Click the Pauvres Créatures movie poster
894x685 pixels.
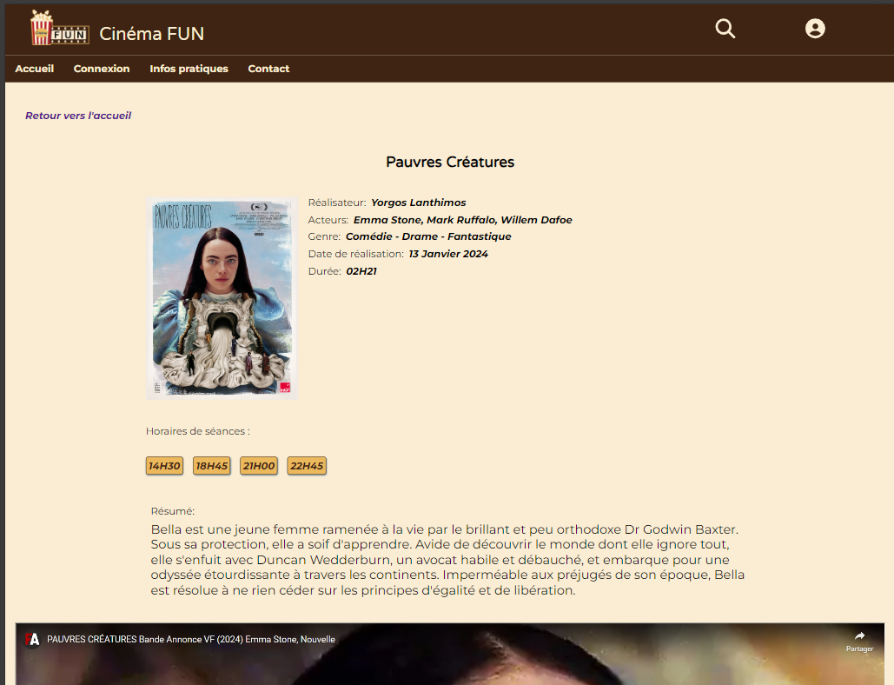[x=222, y=298]
